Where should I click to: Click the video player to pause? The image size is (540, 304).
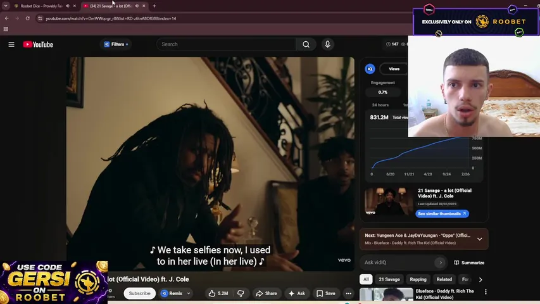tap(210, 164)
